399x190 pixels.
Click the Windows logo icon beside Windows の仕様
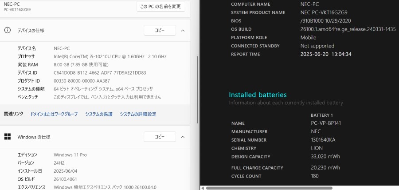click(x=8, y=137)
